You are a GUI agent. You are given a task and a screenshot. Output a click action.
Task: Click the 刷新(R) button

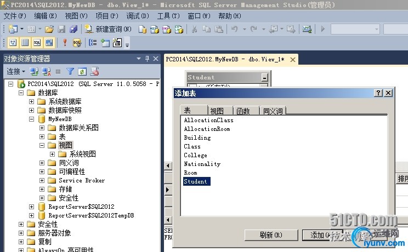click(271, 235)
